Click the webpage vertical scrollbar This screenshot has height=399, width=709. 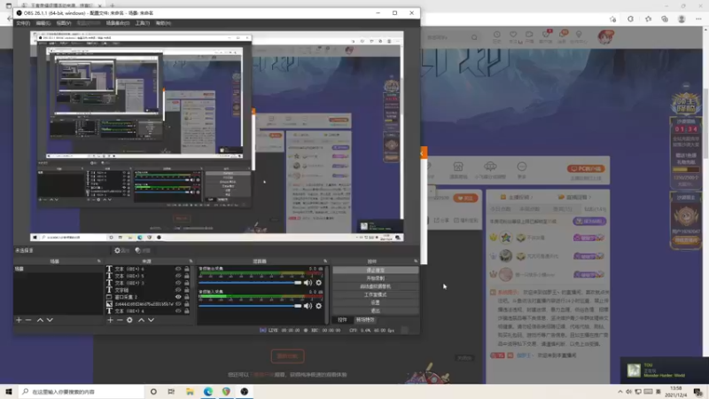[x=705, y=122]
